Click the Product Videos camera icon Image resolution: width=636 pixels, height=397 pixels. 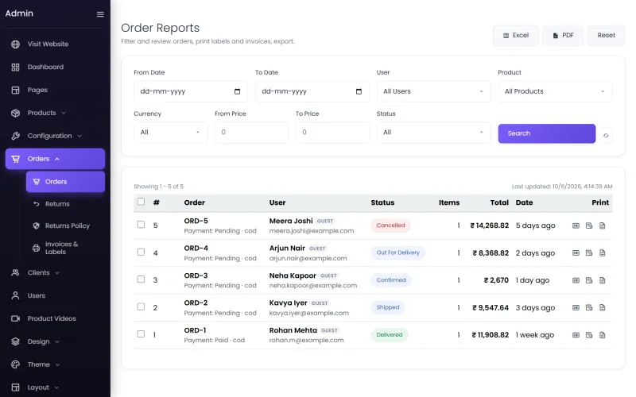coord(15,318)
